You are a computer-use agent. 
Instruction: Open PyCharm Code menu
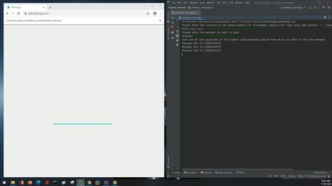[202, 3]
